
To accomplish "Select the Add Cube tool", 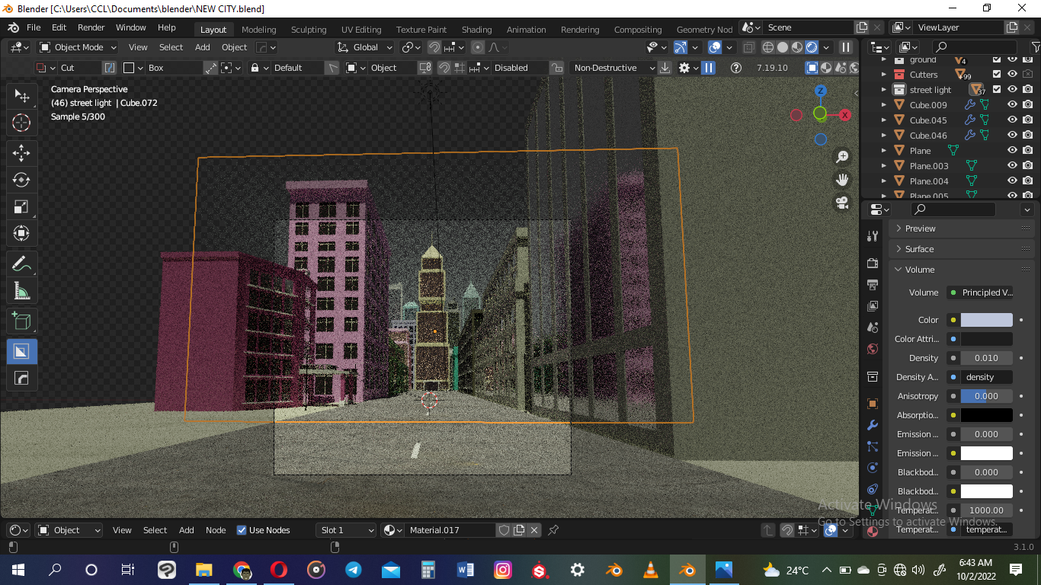I will [x=21, y=321].
